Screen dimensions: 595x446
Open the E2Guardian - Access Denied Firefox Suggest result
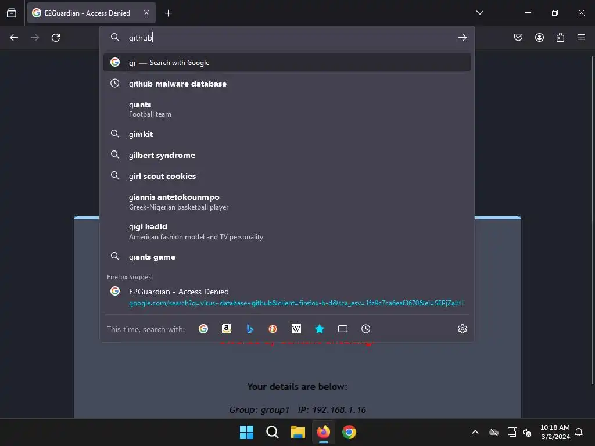coord(287,297)
